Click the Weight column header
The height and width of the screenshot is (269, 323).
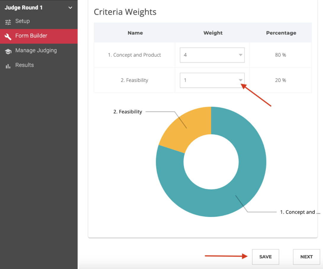[213, 33]
